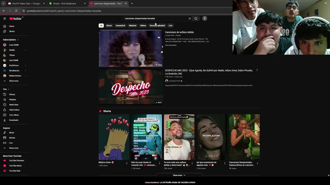Open options for Señora dolida y divorciada short
Image resolution: width=330 pixels, height=185 pixels.
pos(192,163)
